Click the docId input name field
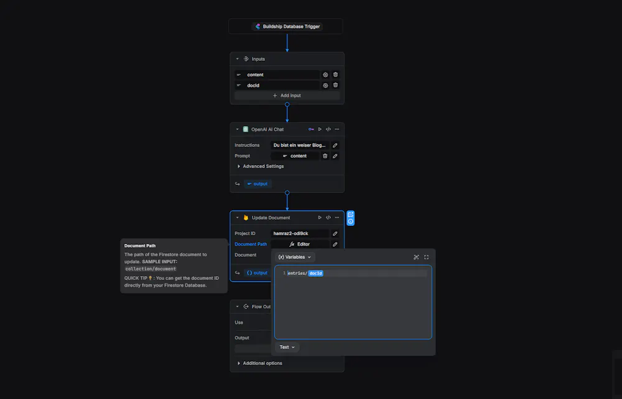Viewport: 622px width, 399px height. tap(277, 86)
